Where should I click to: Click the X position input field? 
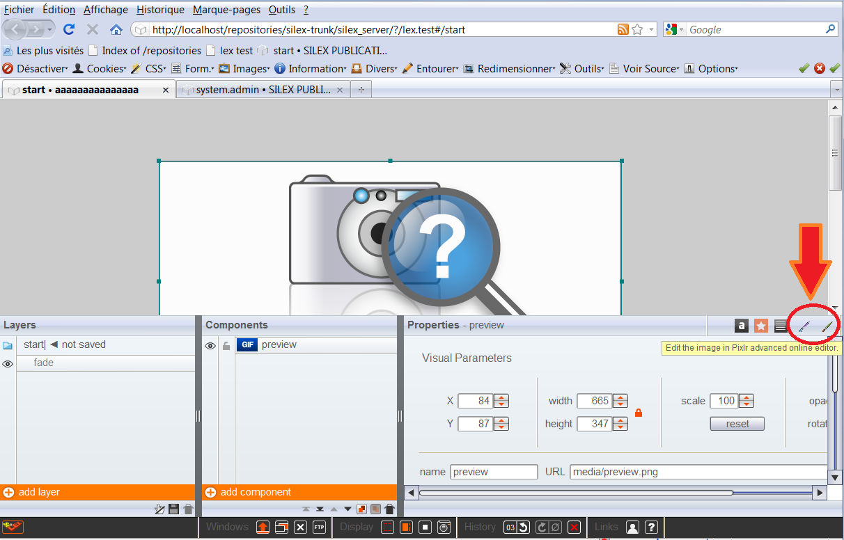point(476,401)
